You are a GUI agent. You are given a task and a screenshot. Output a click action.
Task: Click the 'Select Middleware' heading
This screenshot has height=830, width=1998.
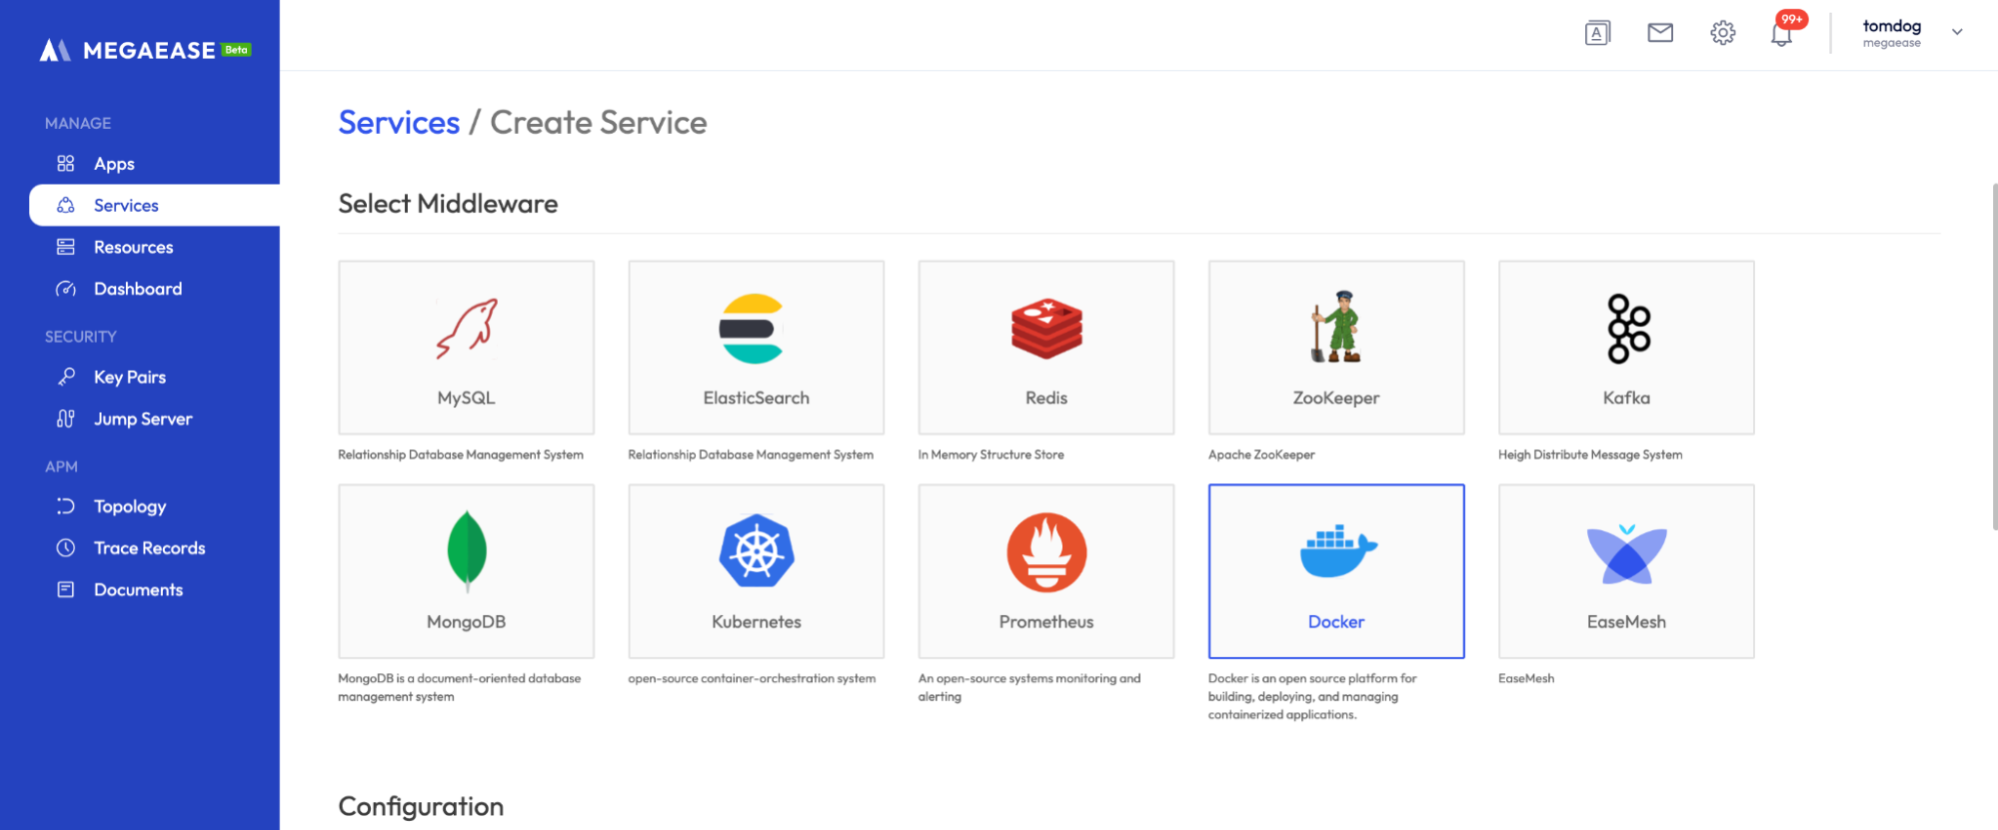[448, 204]
